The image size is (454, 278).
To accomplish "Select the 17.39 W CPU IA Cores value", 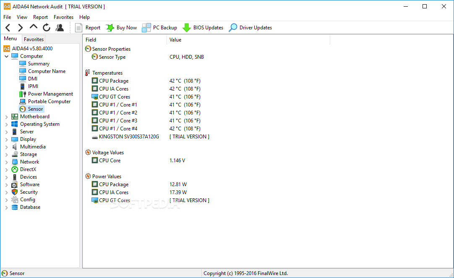I will coord(178,192).
